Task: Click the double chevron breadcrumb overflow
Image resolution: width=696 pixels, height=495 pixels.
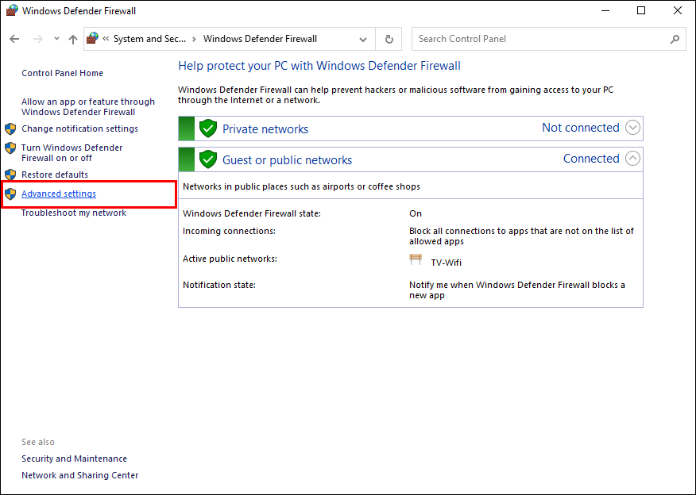Action: (106, 39)
